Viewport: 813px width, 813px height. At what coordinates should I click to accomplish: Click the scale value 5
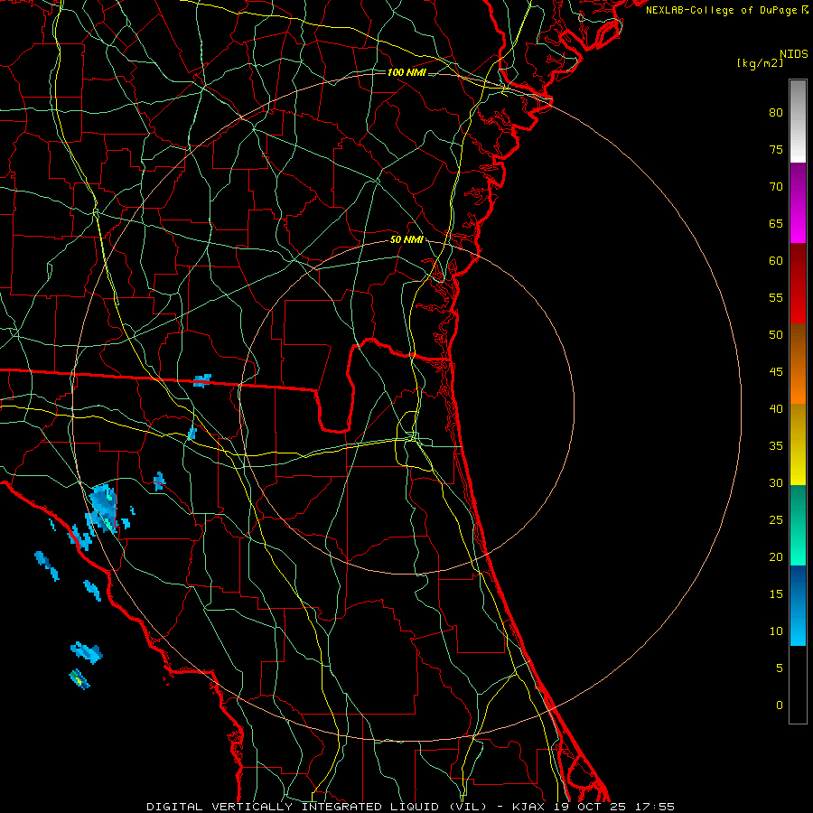780,668
